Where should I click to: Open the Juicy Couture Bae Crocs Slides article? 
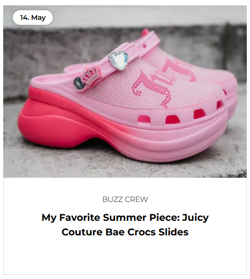pos(125,225)
